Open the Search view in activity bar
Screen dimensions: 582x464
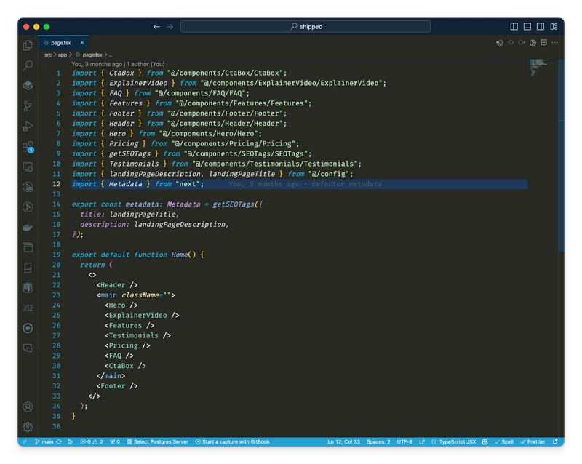coord(28,65)
